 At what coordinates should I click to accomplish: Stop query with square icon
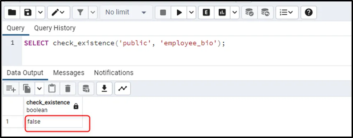pos(163,12)
